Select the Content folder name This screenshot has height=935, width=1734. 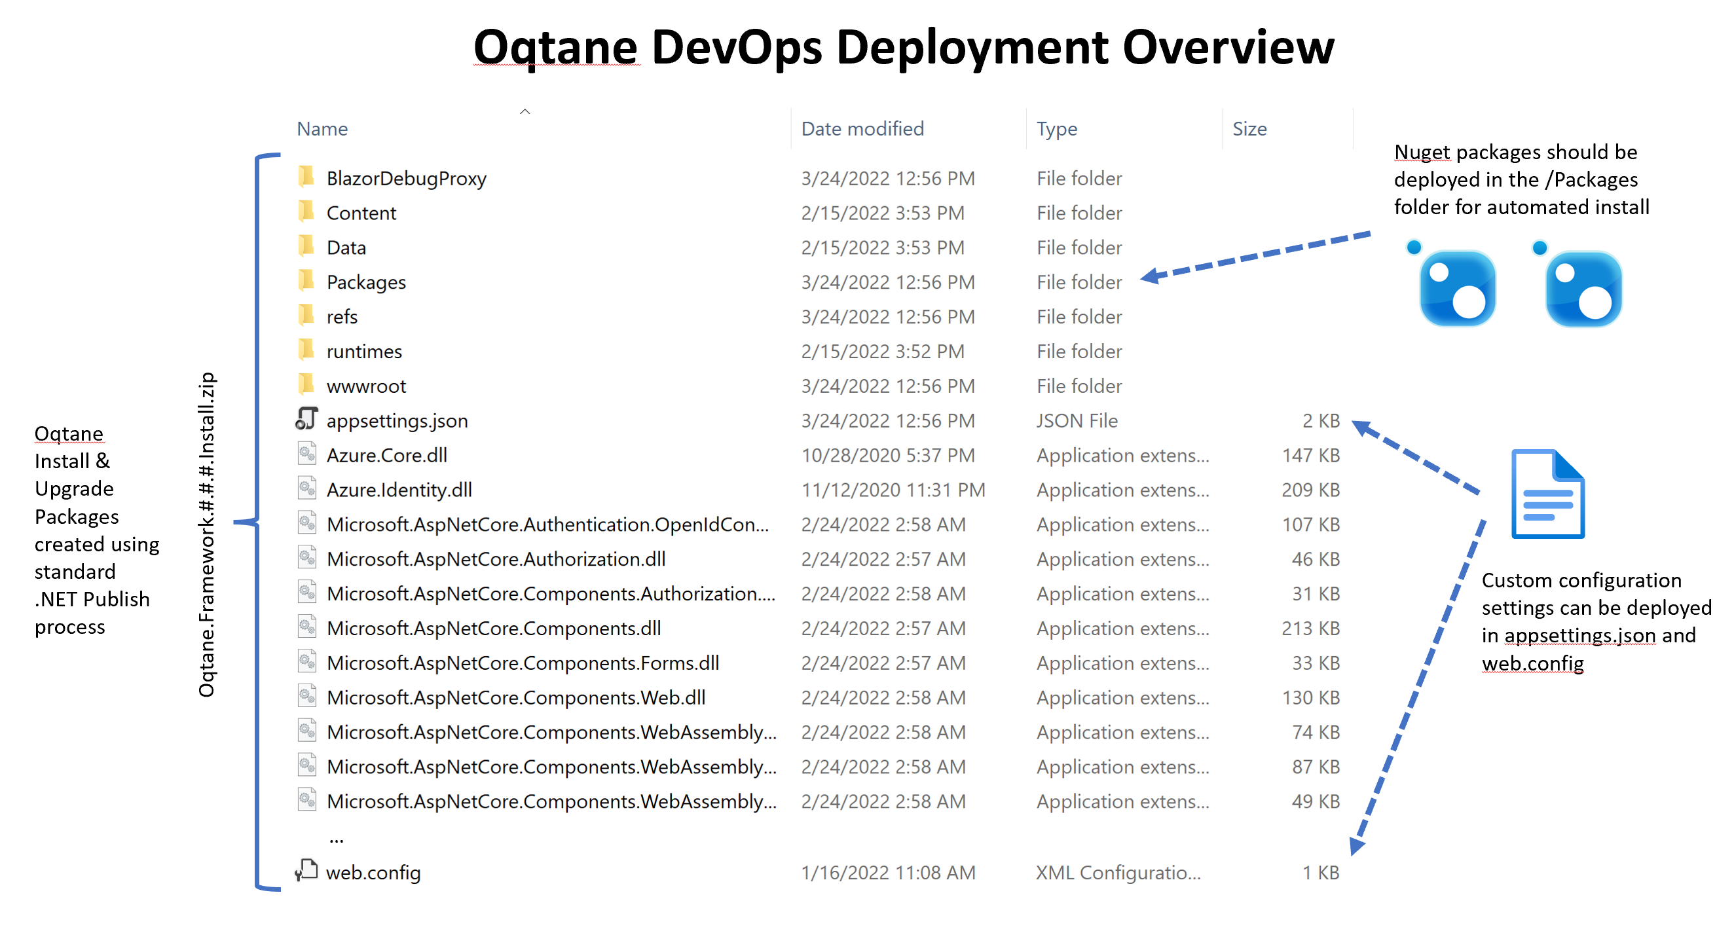click(361, 213)
